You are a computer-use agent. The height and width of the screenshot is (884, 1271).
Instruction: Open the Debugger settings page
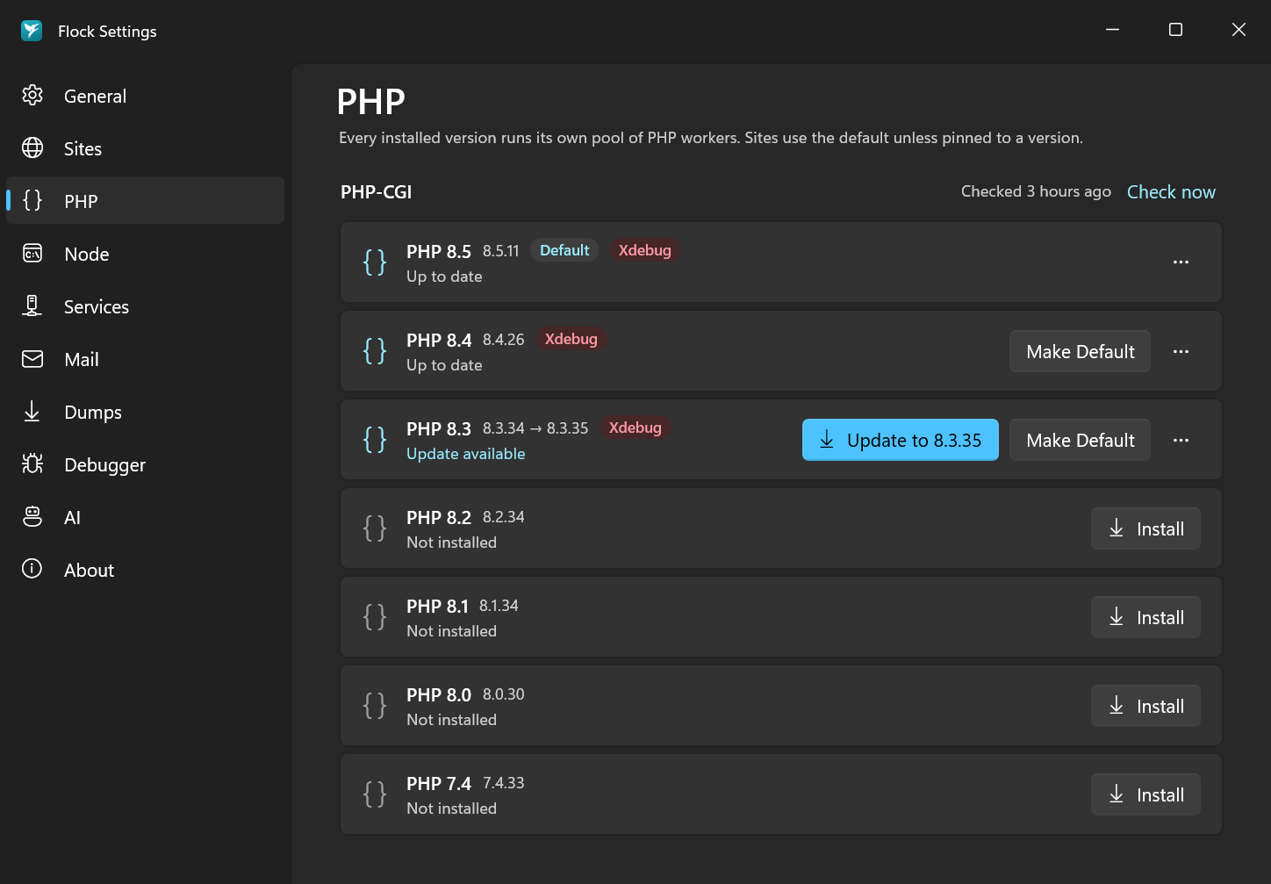146,464
